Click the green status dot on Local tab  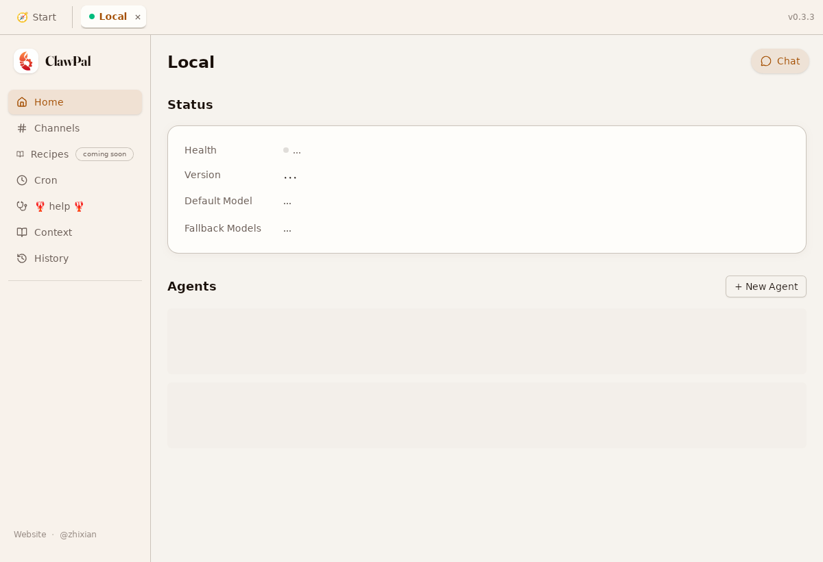(x=92, y=16)
